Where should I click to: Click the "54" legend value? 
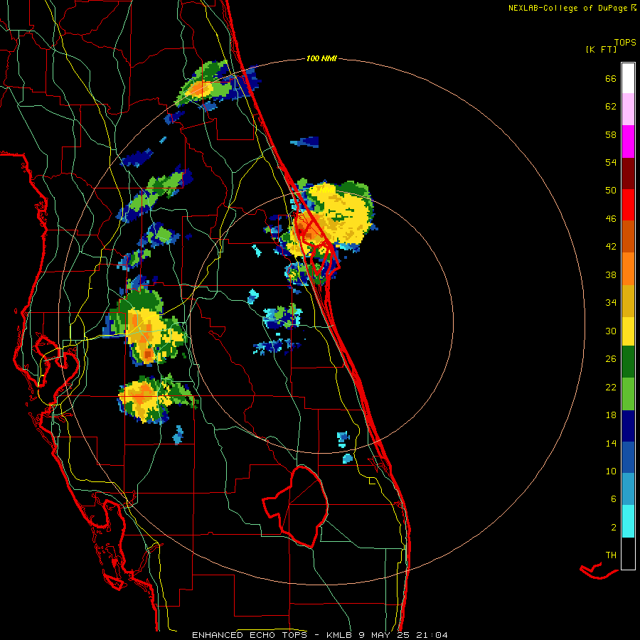pos(611,162)
